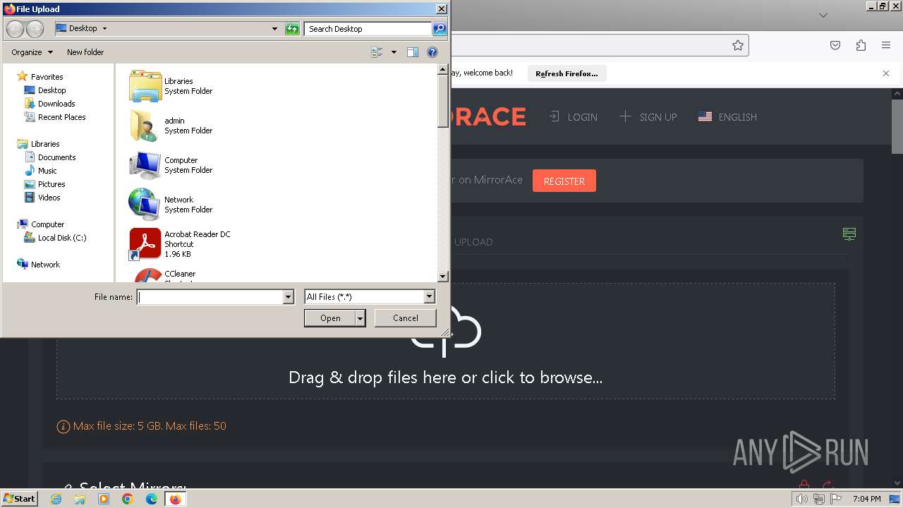Select the Network system folder icon
The image size is (903, 508).
tap(145, 205)
